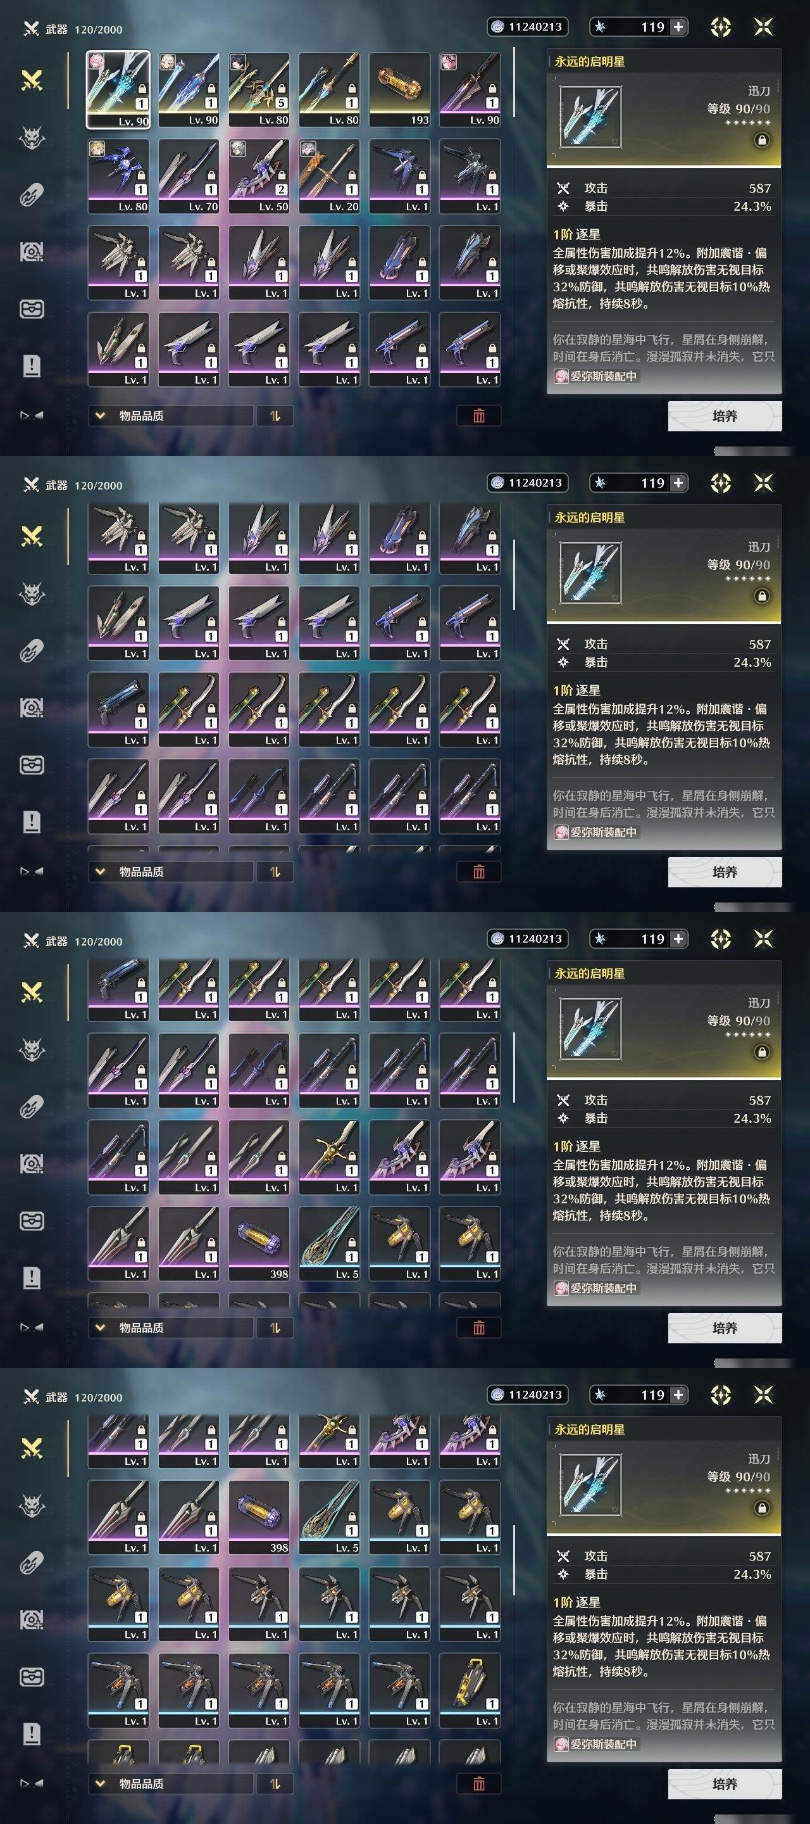
Task: Choose the Lv. 20 orange weapon icon
Action: pyautogui.click(x=329, y=176)
